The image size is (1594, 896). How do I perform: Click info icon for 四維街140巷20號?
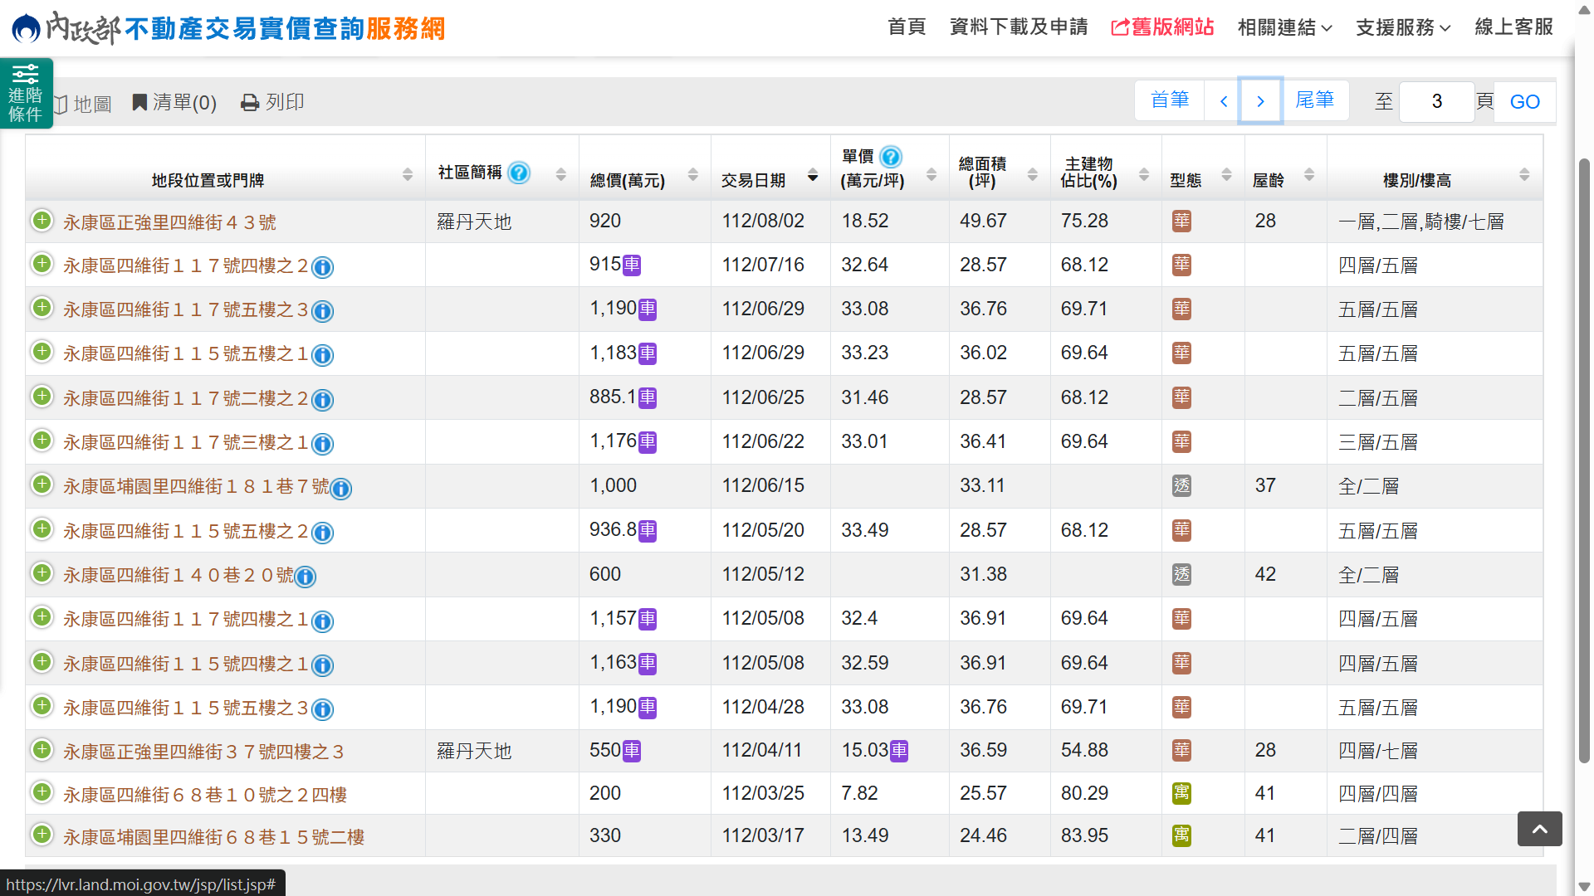pos(306,577)
